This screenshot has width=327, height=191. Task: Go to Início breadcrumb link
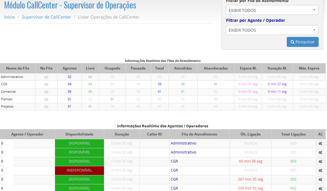[9, 17]
